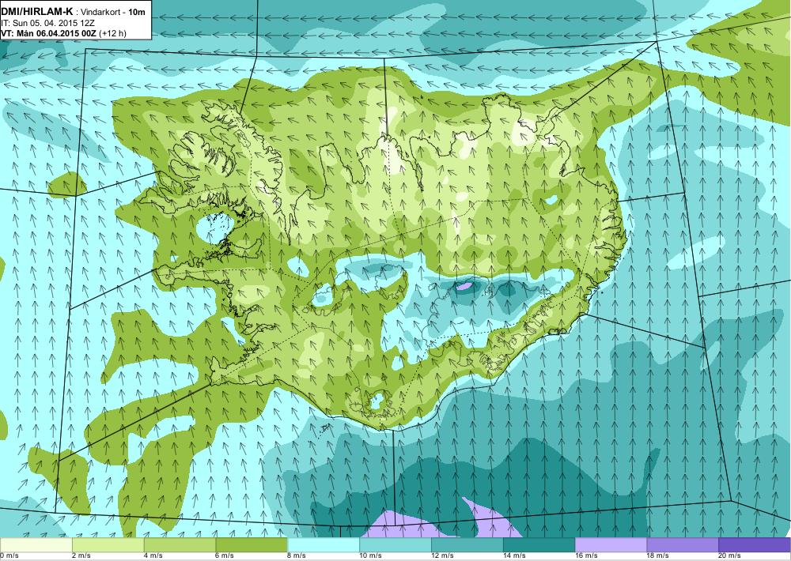The image size is (791, 561).
Task: Pick the 10–12 m/s turquoise legend swatch
Action: click(395, 545)
